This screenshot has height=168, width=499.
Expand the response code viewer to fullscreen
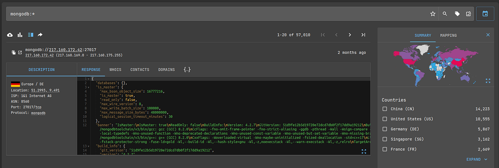(x=364, y=151)
